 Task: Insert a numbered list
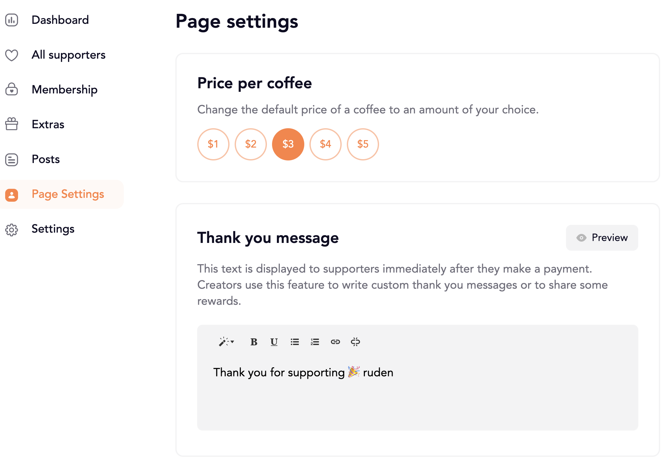point(315,342)
